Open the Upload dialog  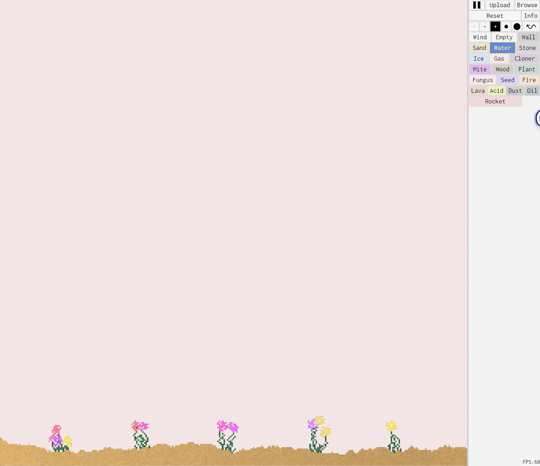500,5
